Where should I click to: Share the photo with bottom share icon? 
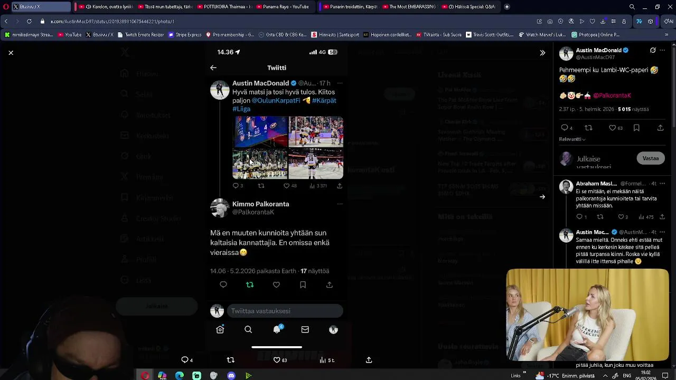pos(369,360)
